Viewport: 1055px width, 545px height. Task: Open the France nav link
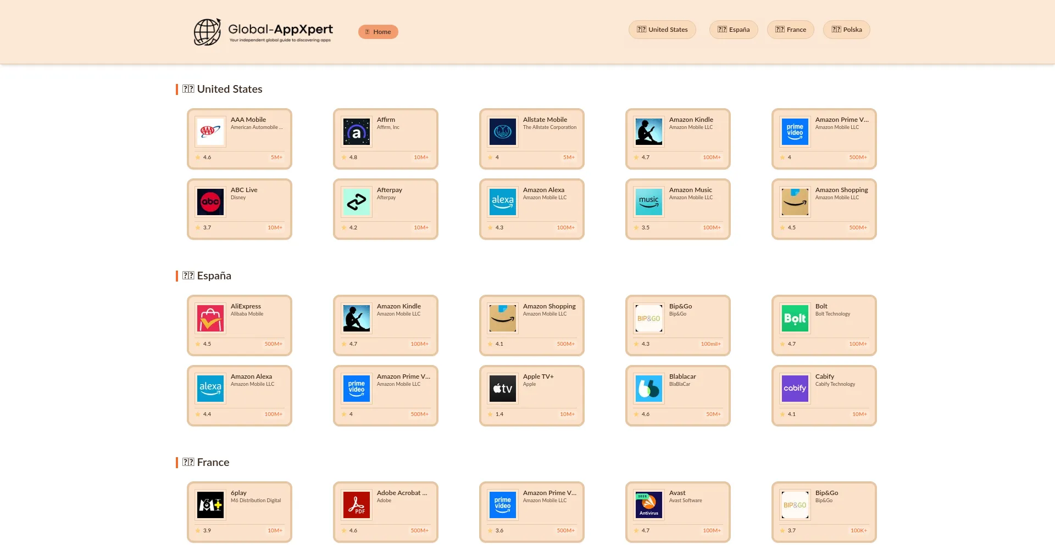click(791, 30)
